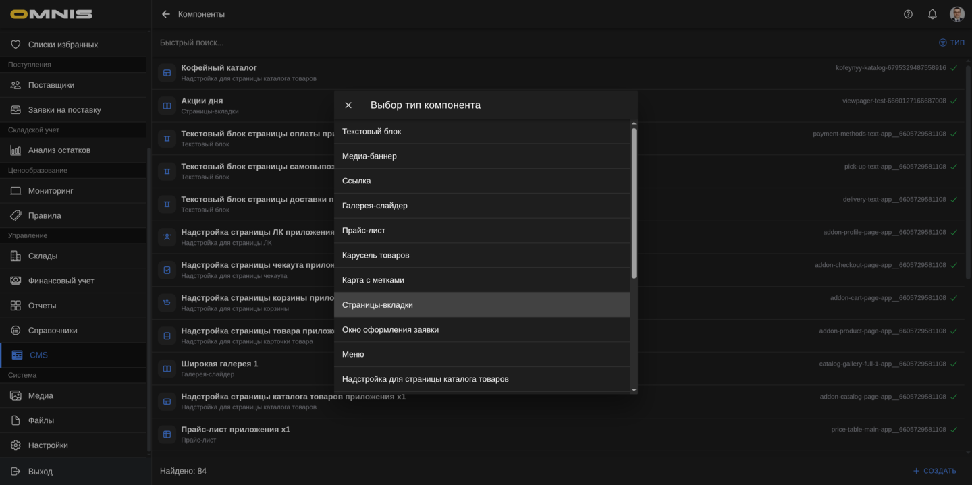This screenshot has height=485, width=972.
Task: Click code price-table-main-app__6605729581108
Action: 889,430
